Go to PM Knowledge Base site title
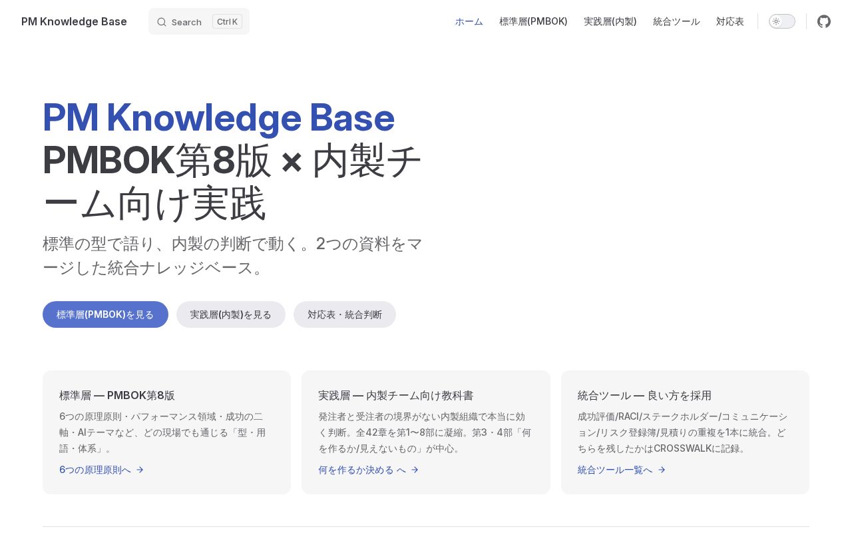Screen dimensions: 852x533 click(x=74, y=21)
